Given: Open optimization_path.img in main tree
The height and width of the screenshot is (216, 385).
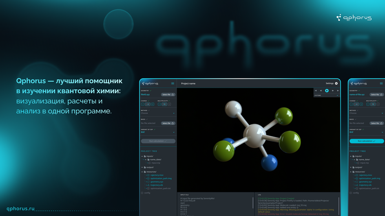Looking at the screenshot, I should point(161,179).
